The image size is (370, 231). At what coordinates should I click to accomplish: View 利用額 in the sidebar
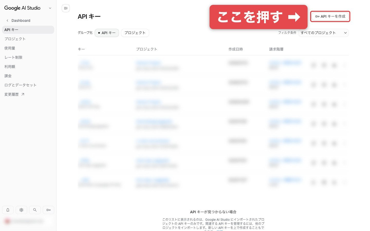tap(28, 67)
